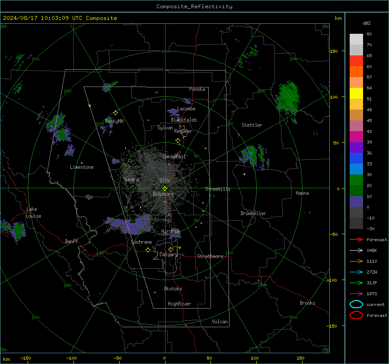Click the Limestone label

pos(82,167)
